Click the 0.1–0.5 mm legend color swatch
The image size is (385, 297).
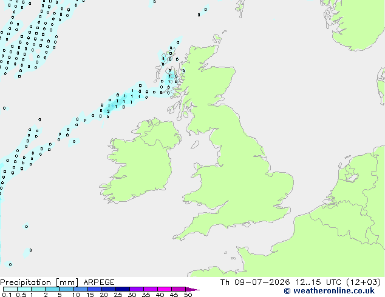coord(10,289)
